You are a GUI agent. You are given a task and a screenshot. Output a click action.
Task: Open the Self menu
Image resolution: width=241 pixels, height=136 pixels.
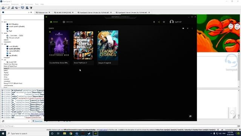(22, 4)
